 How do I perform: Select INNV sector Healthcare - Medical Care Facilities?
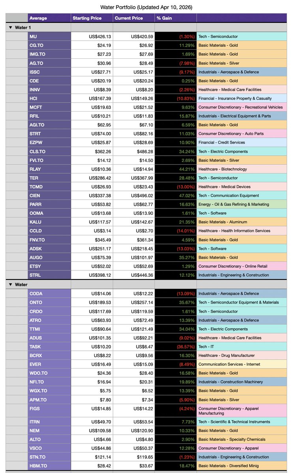241,89
